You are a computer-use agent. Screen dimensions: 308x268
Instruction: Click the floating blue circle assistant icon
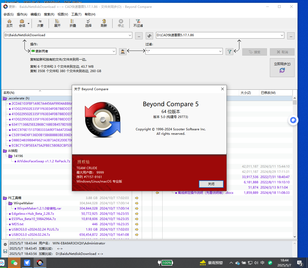tap(293, 120)
